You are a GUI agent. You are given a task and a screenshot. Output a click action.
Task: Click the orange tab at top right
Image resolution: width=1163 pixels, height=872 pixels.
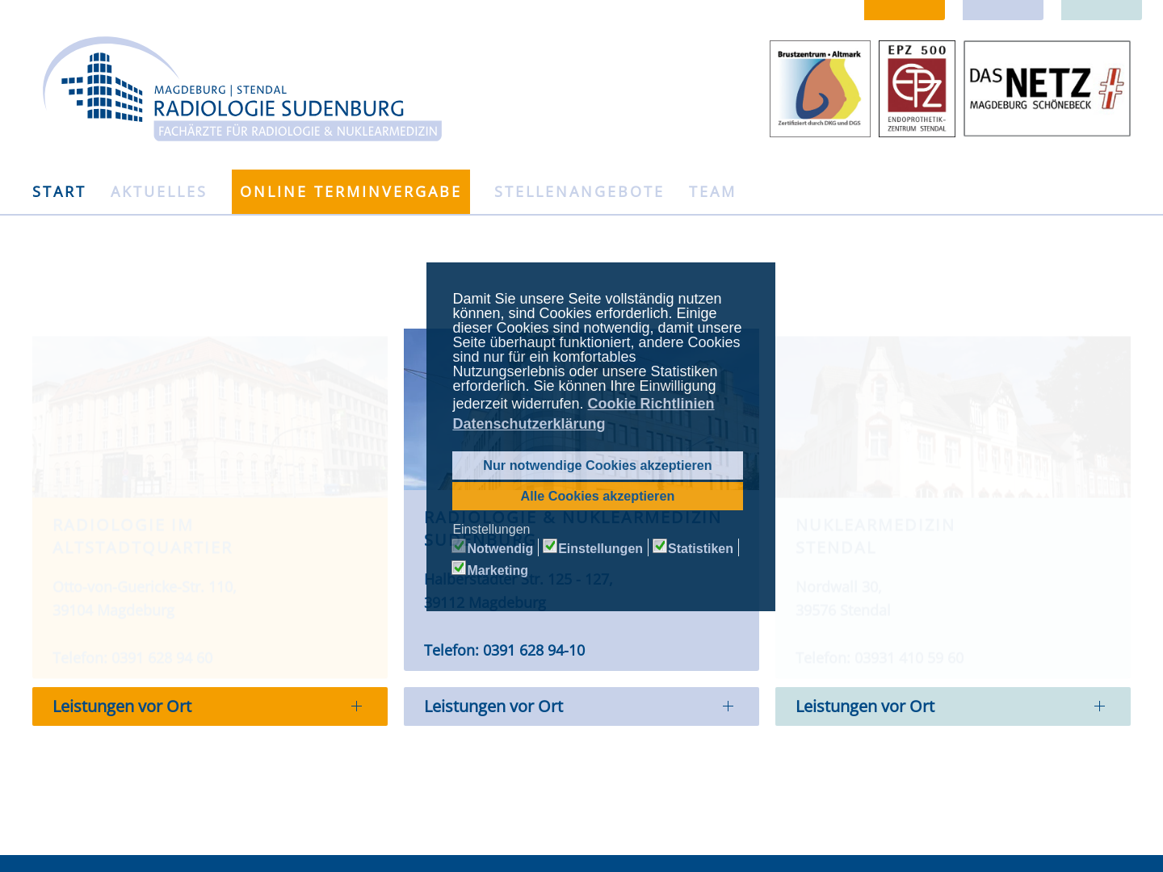[905, 10]
